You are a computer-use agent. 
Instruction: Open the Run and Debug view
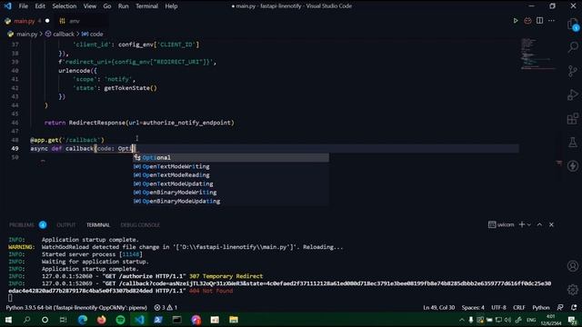pyautogui.click(x=573, y=94)
